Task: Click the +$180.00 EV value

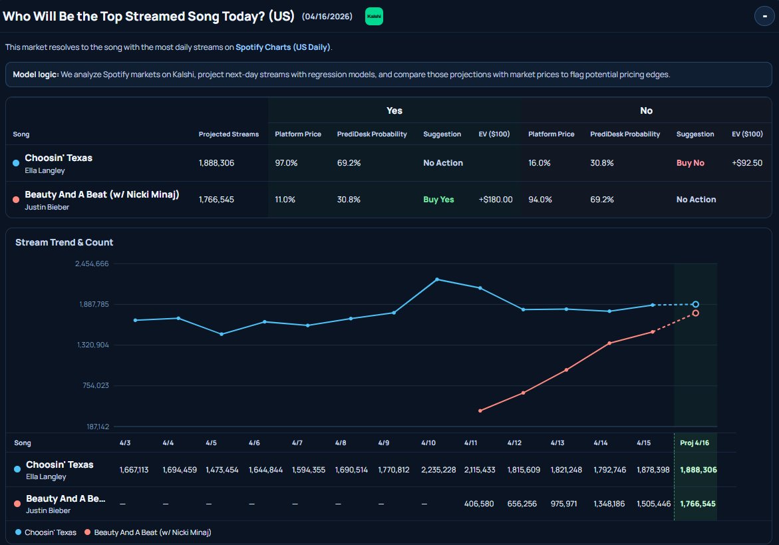Action: tap(496, 199)
